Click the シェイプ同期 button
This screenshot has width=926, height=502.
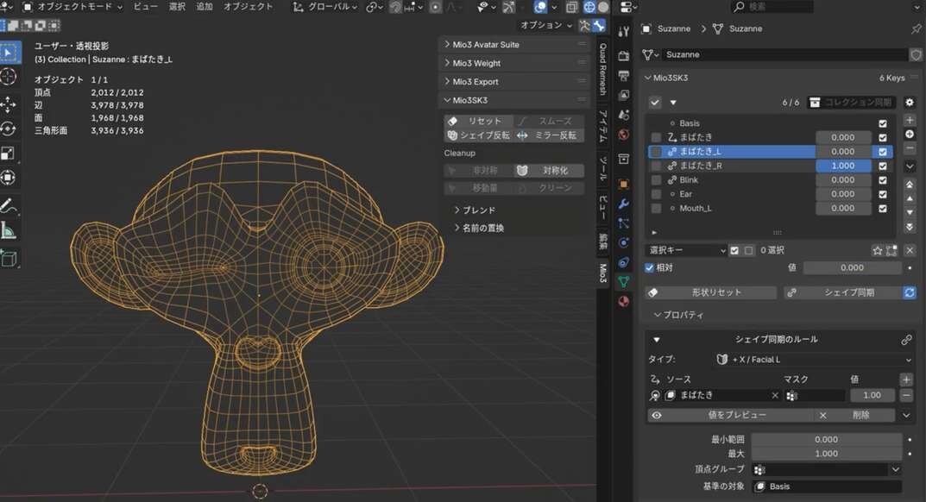843,292
